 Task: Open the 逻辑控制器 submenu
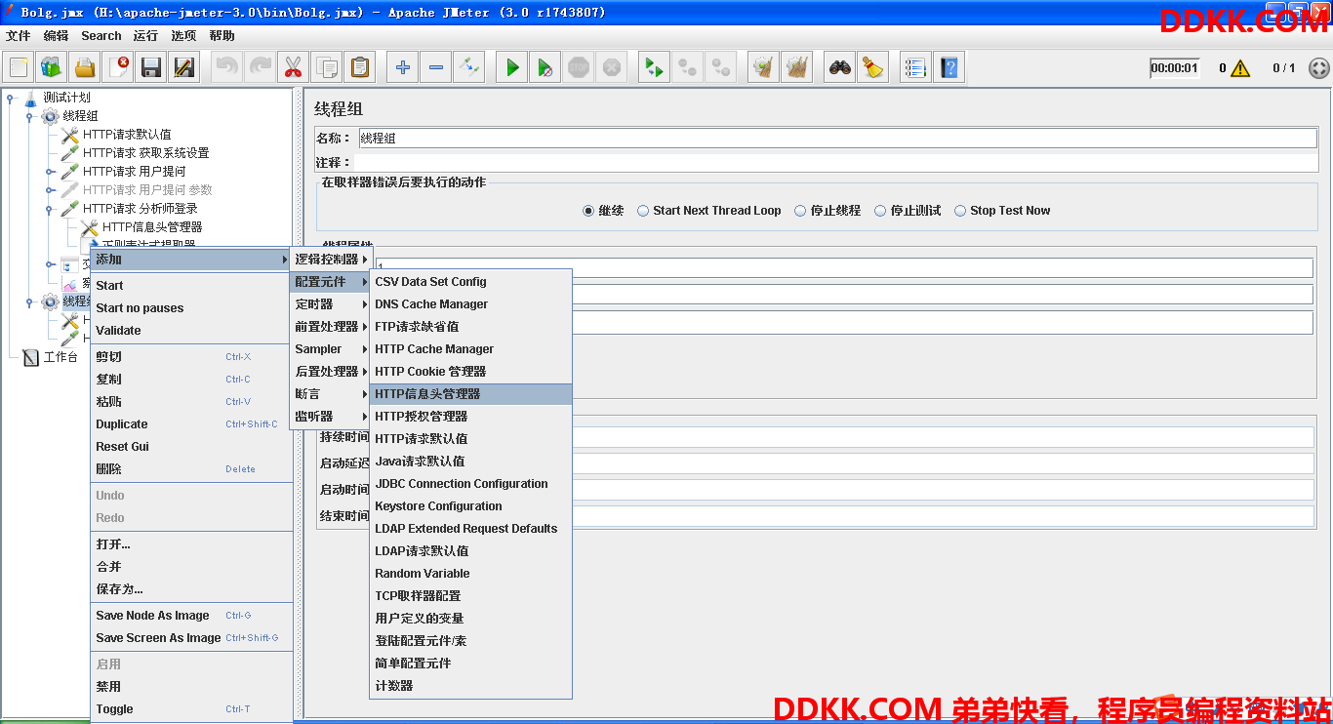pos(331,260)
